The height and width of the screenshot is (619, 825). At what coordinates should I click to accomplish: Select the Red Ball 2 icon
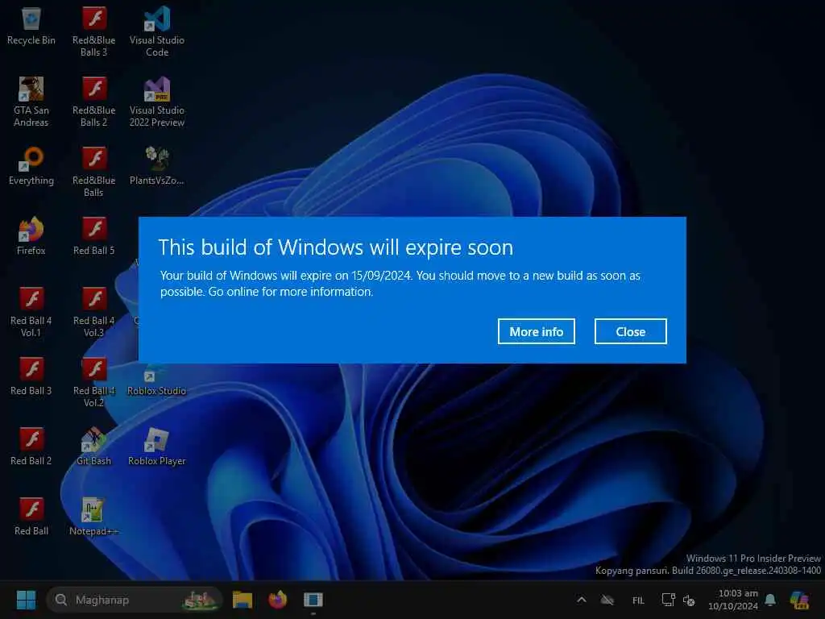(31, 445)
